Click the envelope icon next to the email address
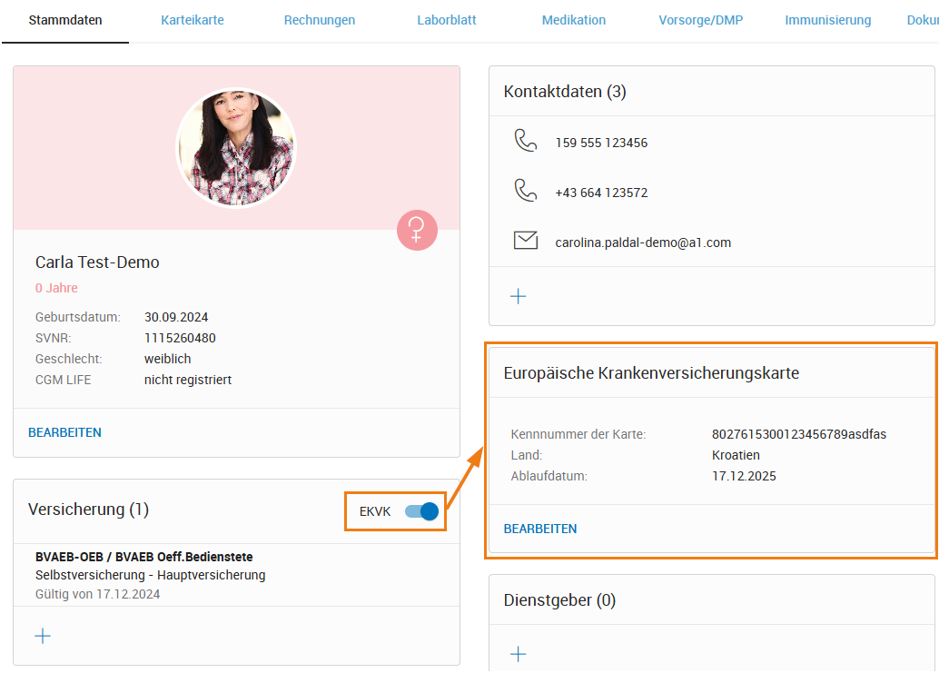The width and height of the screenshot is (939, 673). (x=526, y=241)
